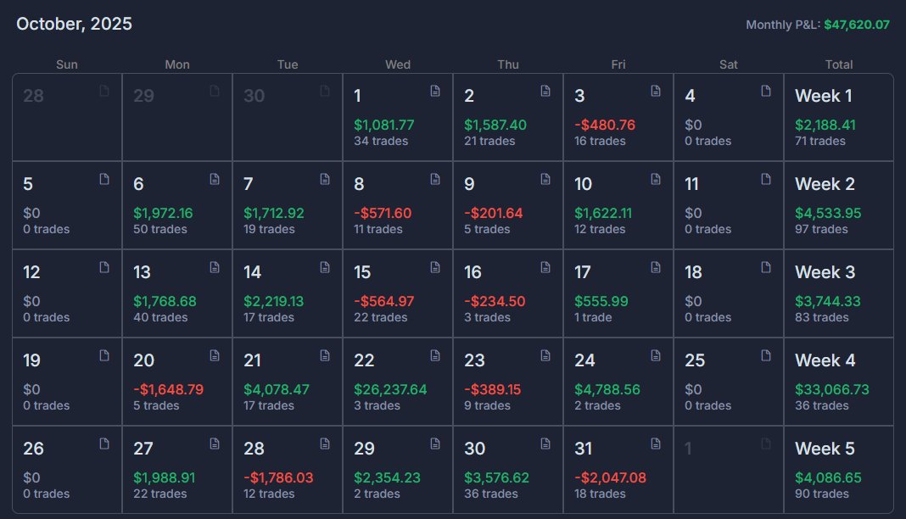Image resolution: width=906 pixels, height=519 pixels.
Task: Open the note icon on October 29
Action: (x=435, y=444)
